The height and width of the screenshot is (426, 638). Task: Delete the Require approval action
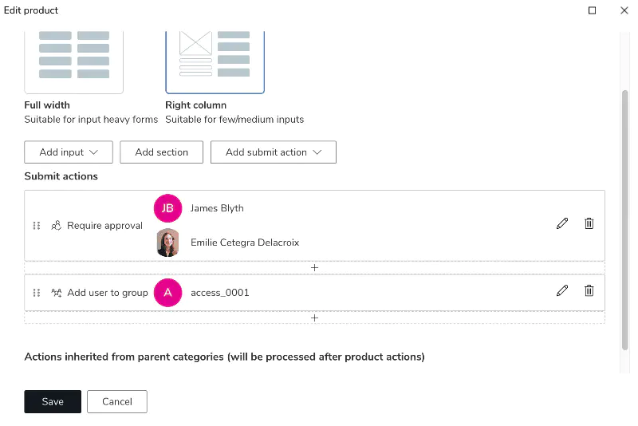(589, 223)
